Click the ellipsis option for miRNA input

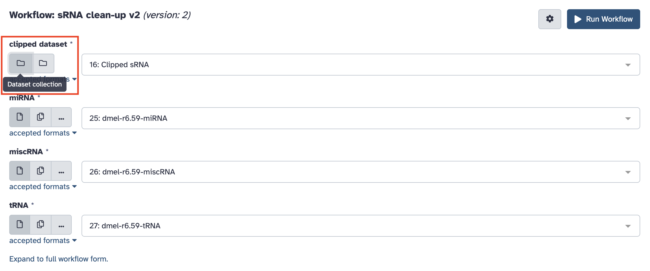(61, 118)
